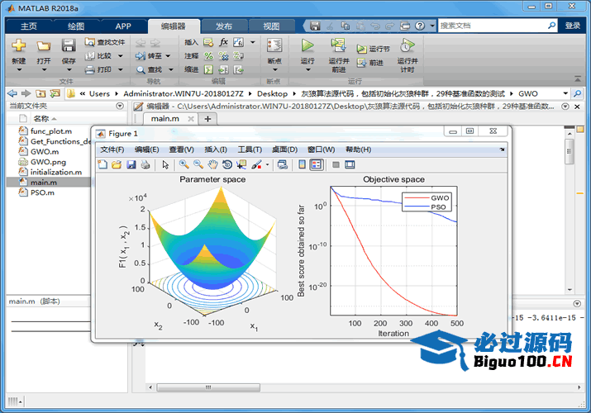The height and width of the screenshot is (413, 591).
Task: Switch to the Plots (绘图) ribbon tab
Action: [x=76, y=26]
